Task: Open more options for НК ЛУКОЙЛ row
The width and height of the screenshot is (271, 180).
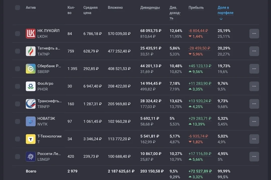Action: click(x=254, y=33)
